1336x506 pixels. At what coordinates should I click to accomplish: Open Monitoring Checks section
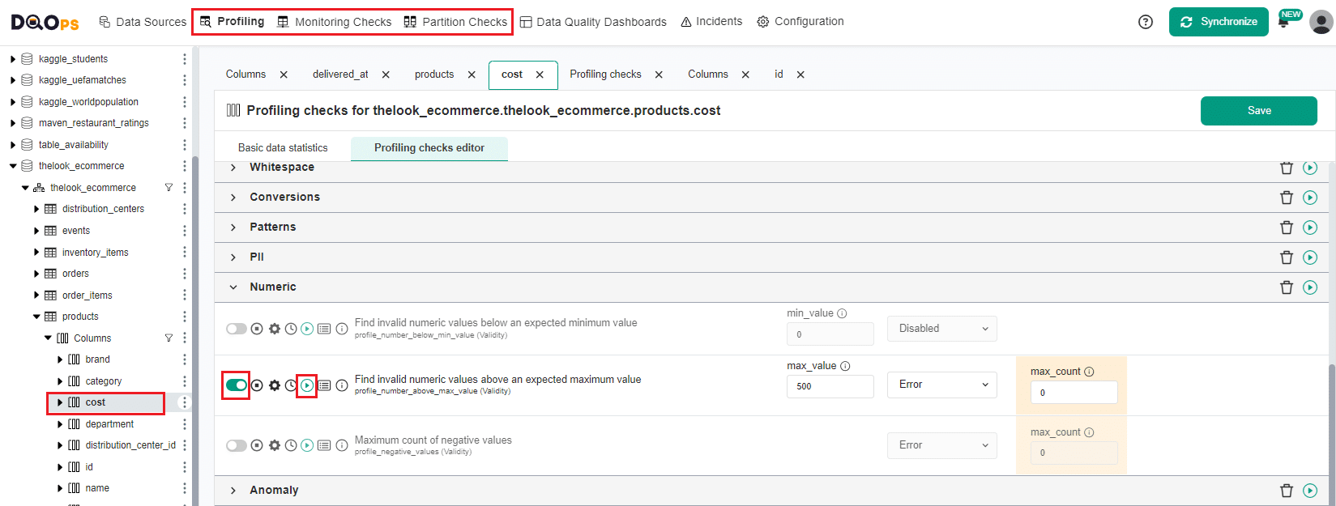tap(334, 22)
